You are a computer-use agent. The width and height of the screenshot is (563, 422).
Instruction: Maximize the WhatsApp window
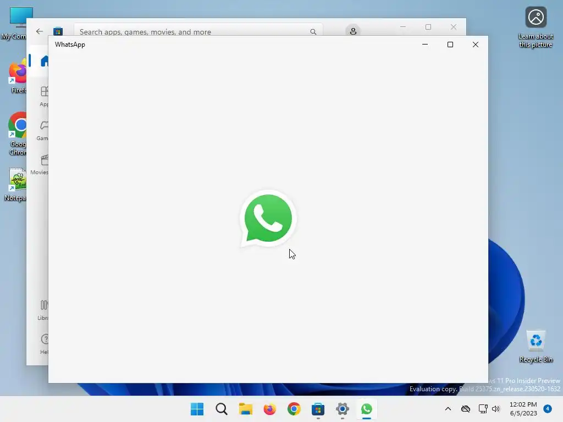tap(450, 45)
